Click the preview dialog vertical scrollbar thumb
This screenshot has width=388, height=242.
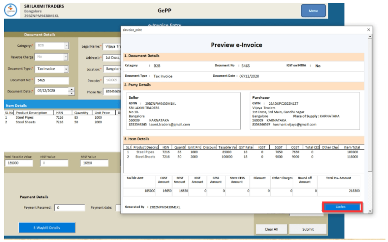(x=369, y=105)
